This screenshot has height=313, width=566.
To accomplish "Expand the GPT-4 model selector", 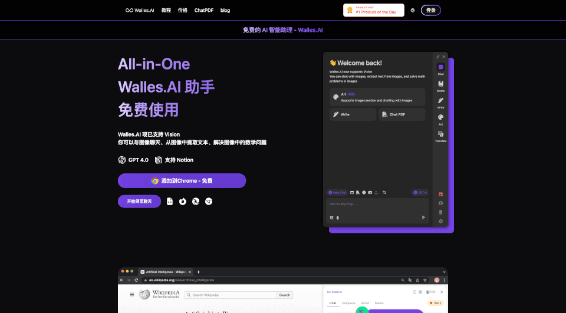I will click(420, 192).
